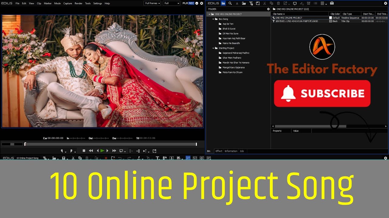Click Insert to Timeline icon
Screen dimensions: 389x218
coord(138,151)
